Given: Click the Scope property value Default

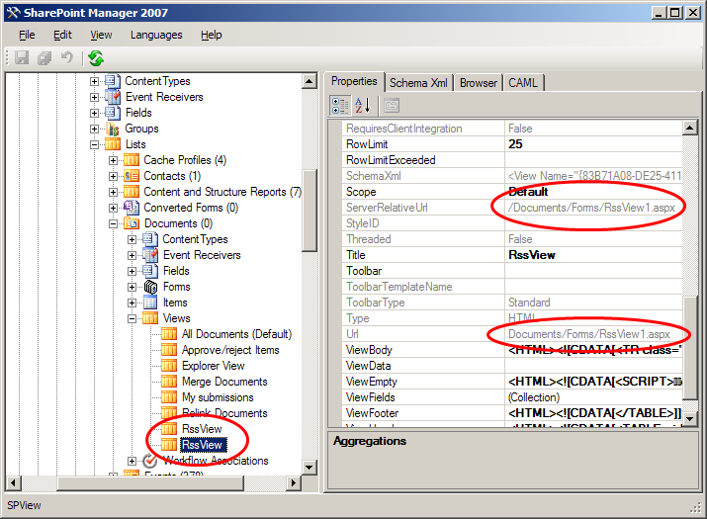Looking at the screenshot, I should (x=528, y=192).
